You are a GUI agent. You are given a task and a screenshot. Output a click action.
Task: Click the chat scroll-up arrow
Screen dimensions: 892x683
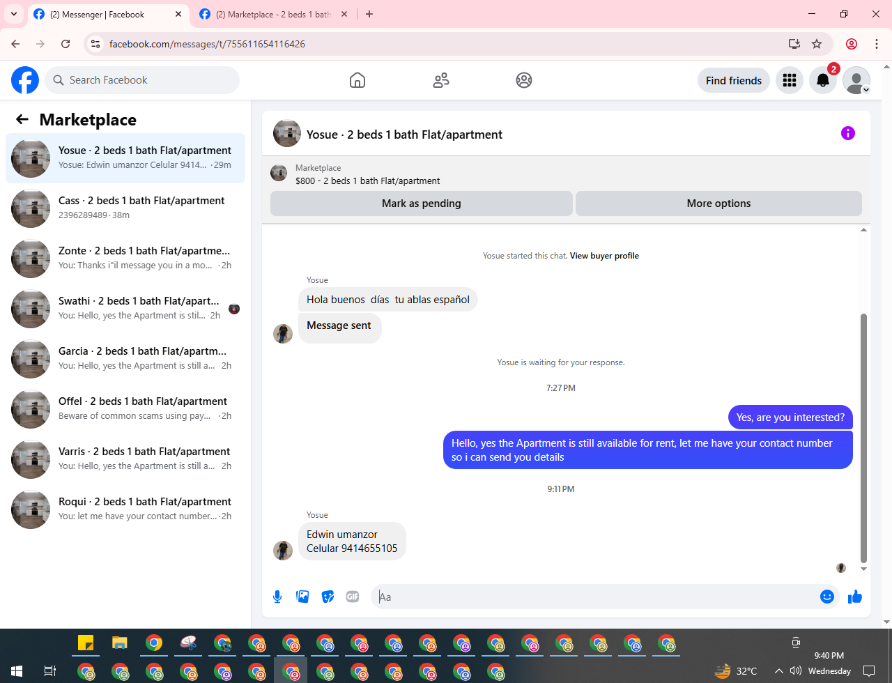coord(864,230)
